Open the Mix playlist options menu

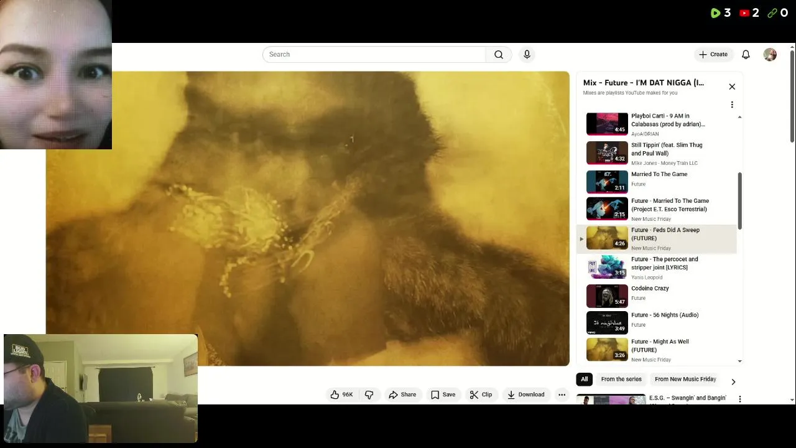coord(732,105)
